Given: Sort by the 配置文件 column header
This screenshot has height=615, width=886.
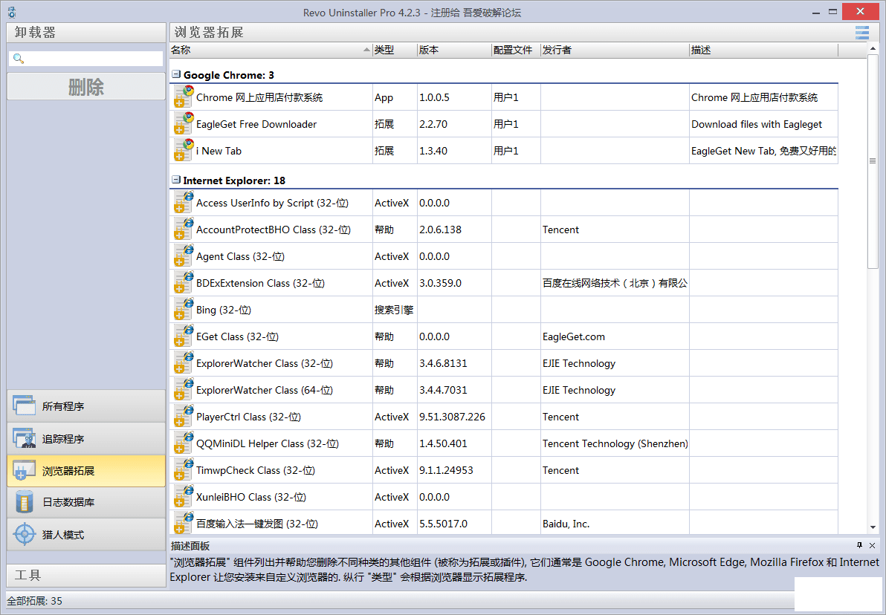Looking at the screenshot, I should coord(516,50).
